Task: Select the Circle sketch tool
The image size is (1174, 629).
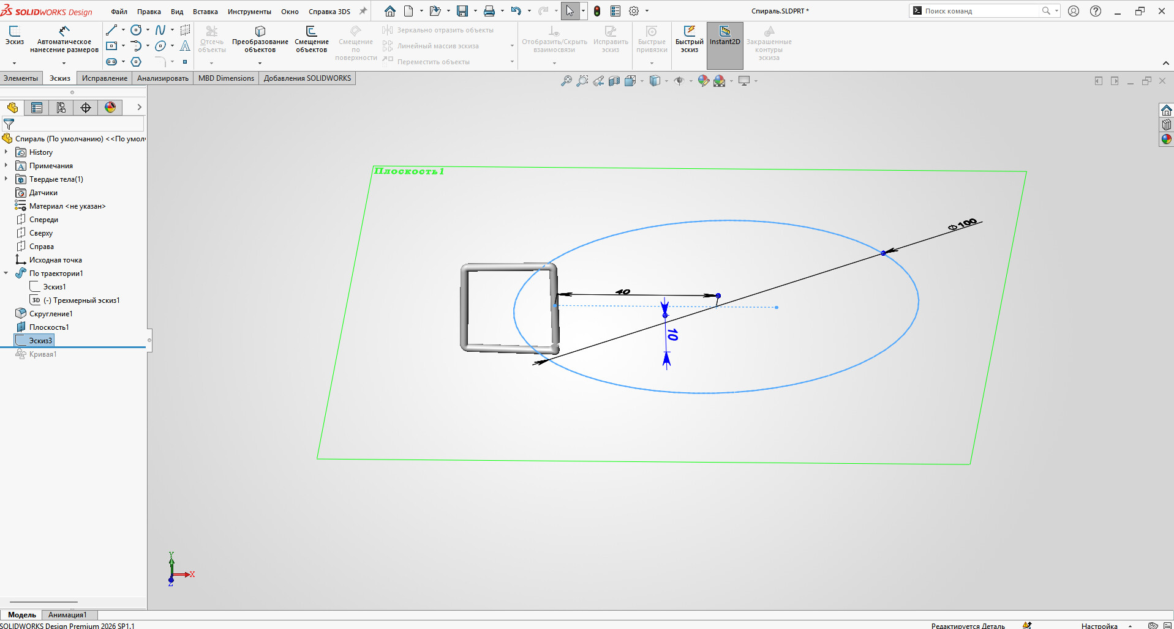Action: coord(136,30)
